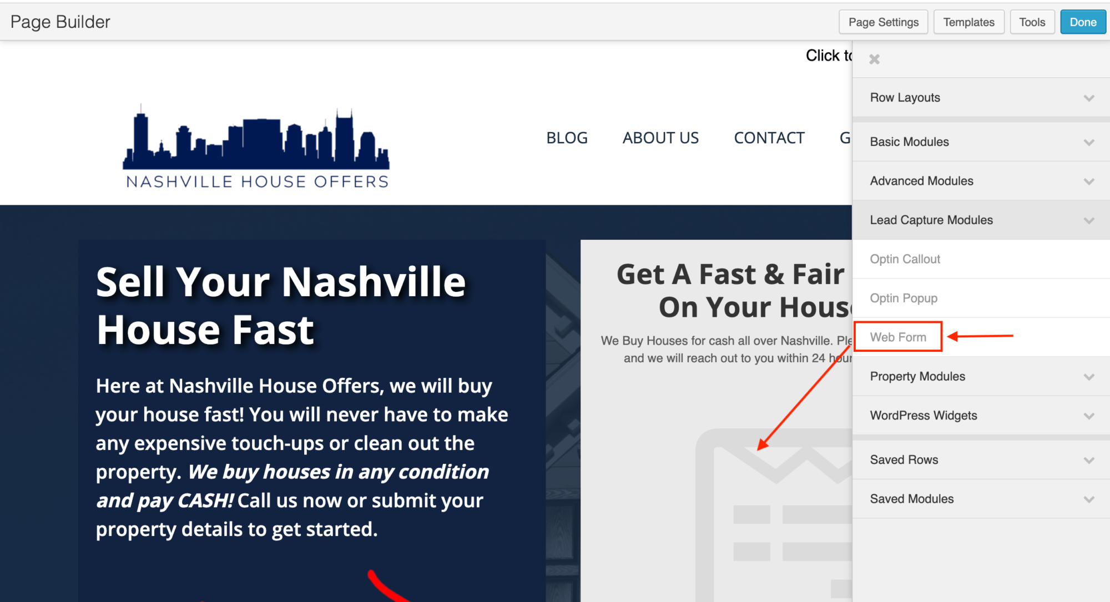
Task: Click the Done button
Action: click(x=1083, y=22)
